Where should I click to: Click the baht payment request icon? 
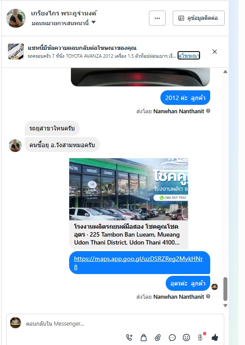200,338
